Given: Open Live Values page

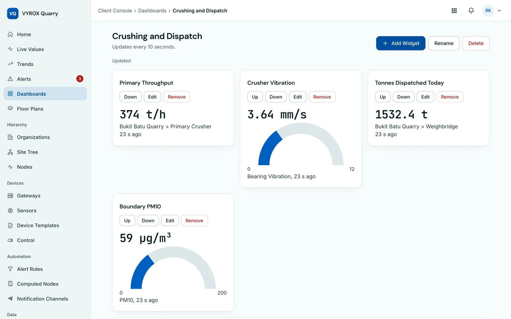Looking at the screenshot, I should [x=45, y=49].
